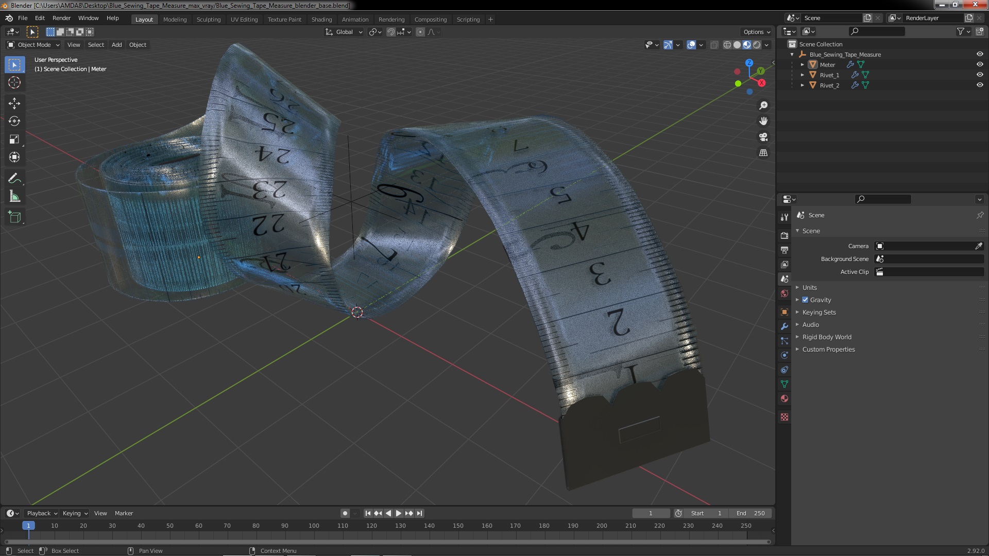Image resolution: width=989 pixels, height=556 pixels.
Task: Switch to the Modeling workspace tab
Action: (175, 20)
